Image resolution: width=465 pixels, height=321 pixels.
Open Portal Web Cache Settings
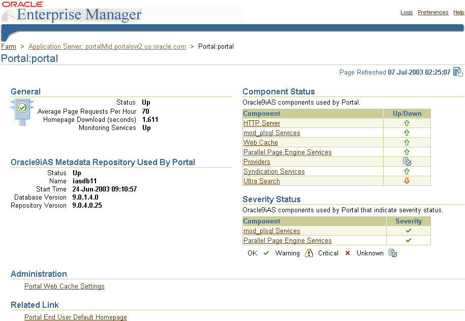coord(65,286)
